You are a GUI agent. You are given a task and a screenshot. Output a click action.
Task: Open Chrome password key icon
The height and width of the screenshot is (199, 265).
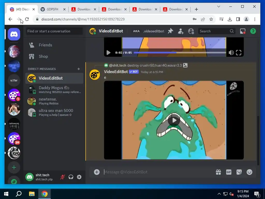[x=195, y=19]
